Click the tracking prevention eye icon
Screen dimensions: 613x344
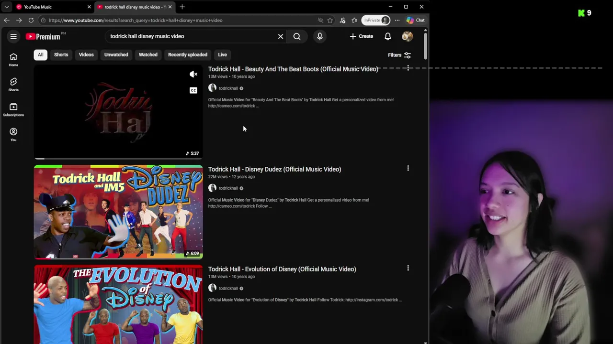320,20
